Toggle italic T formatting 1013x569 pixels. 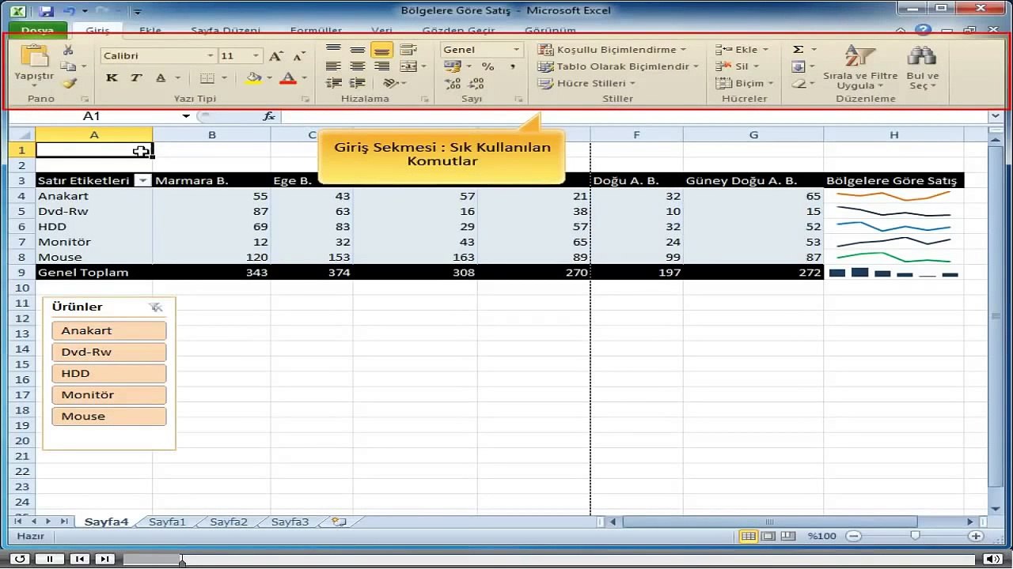(136, 77)
